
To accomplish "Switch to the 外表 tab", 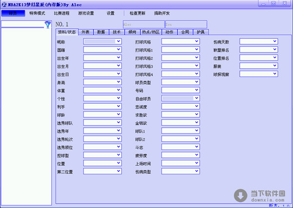I will (85, 32).
